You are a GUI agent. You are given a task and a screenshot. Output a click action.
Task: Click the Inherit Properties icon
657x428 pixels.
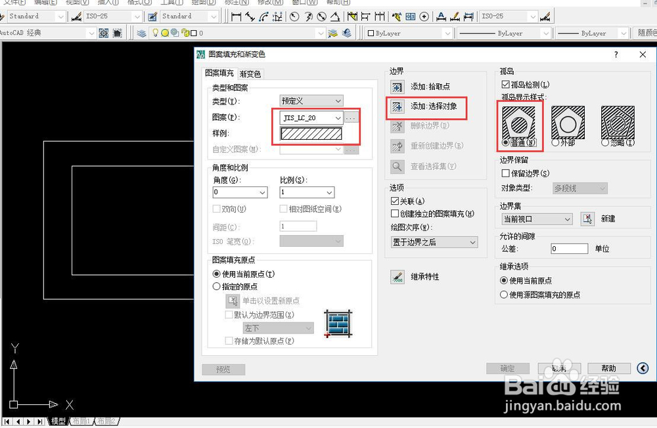(x=397, y=277)
